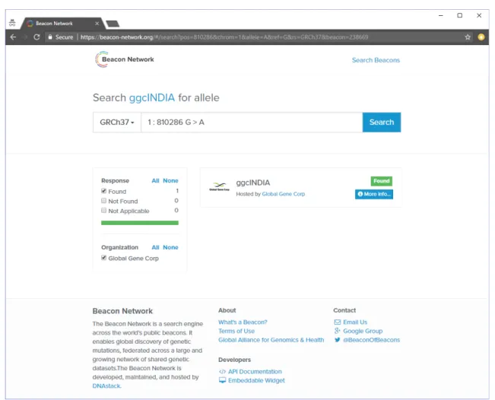Viewport: 495px width, 400px height.
Task: Click the allele query input field
Action: click(252, 122)
